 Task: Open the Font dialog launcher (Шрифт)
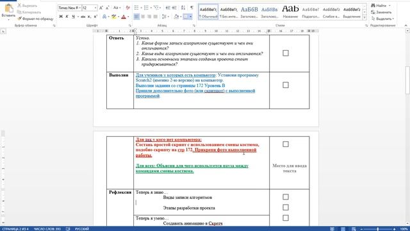tap(130, 26)
